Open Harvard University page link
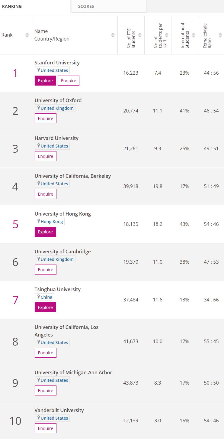 coord(56,138)
